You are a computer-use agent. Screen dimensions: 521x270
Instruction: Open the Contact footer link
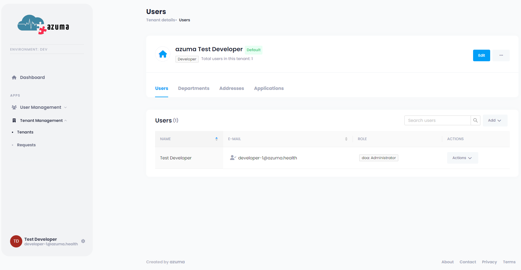468,262
